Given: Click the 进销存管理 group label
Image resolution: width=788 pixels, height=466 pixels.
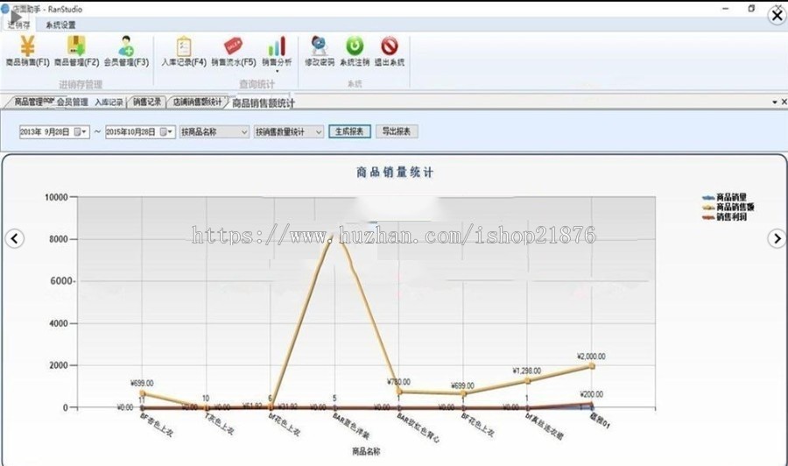Looking at the screenshot, I should coord(81,84).
